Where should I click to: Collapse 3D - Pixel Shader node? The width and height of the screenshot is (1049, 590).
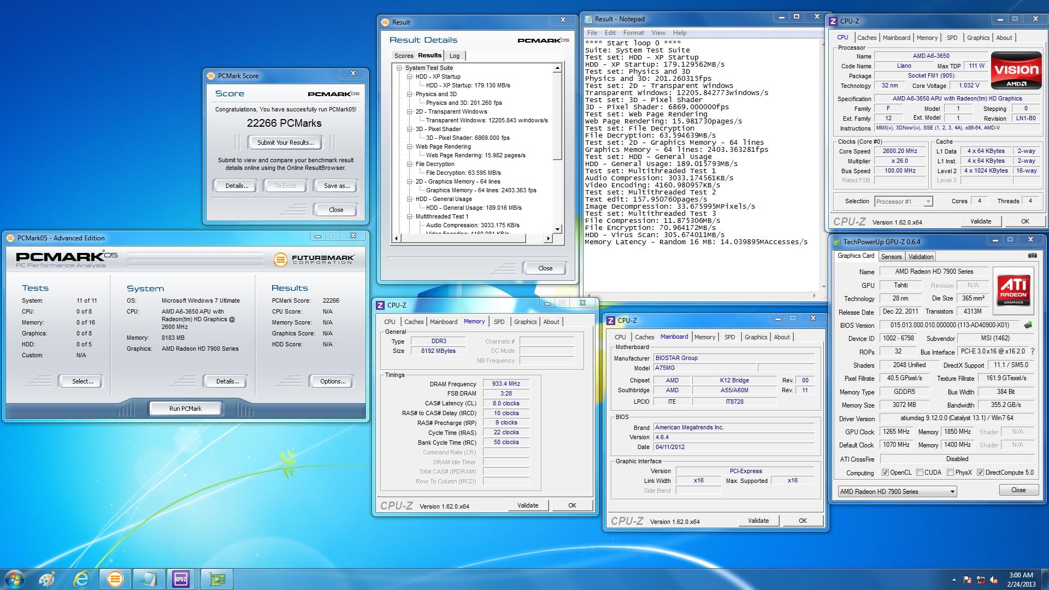point(410,129)
